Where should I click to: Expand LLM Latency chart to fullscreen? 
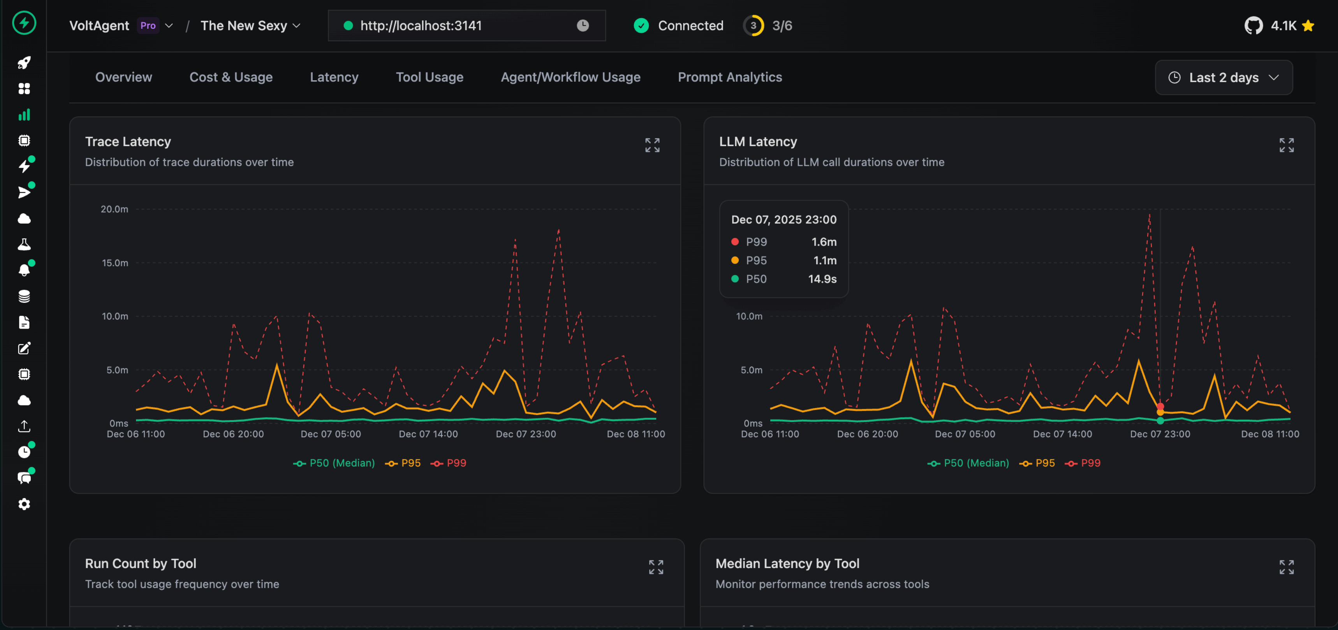click(x=1286, y=145)
